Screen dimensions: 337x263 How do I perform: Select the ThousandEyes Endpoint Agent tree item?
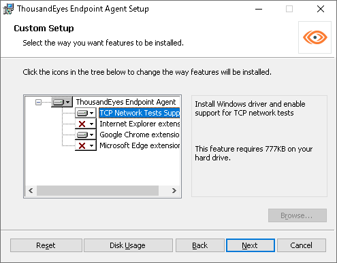click(x=126, y=102)
